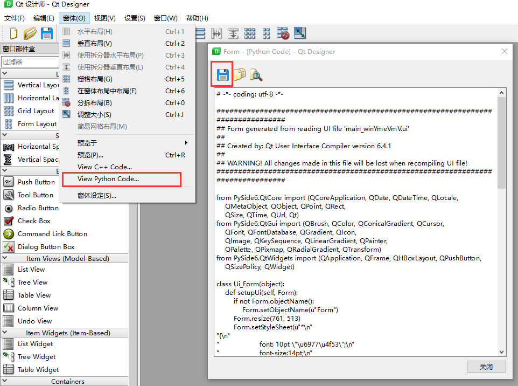Select Table Widget item
This screenshot has height=386, width=518.
pyautogui.click(x=31, y=369)
